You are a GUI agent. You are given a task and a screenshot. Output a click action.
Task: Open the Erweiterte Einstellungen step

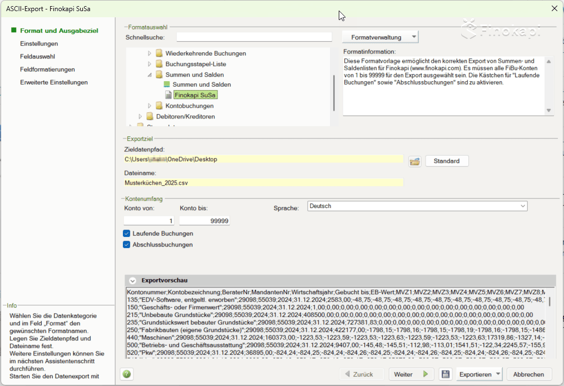click(54, 82)
